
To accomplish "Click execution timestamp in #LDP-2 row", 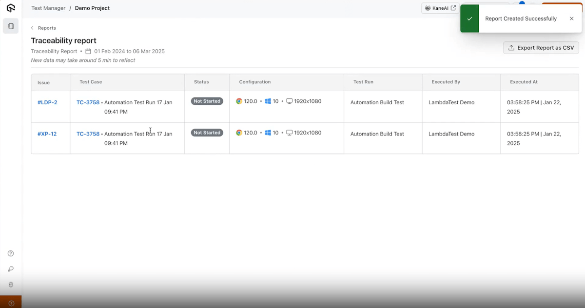I will pos(534,107).
